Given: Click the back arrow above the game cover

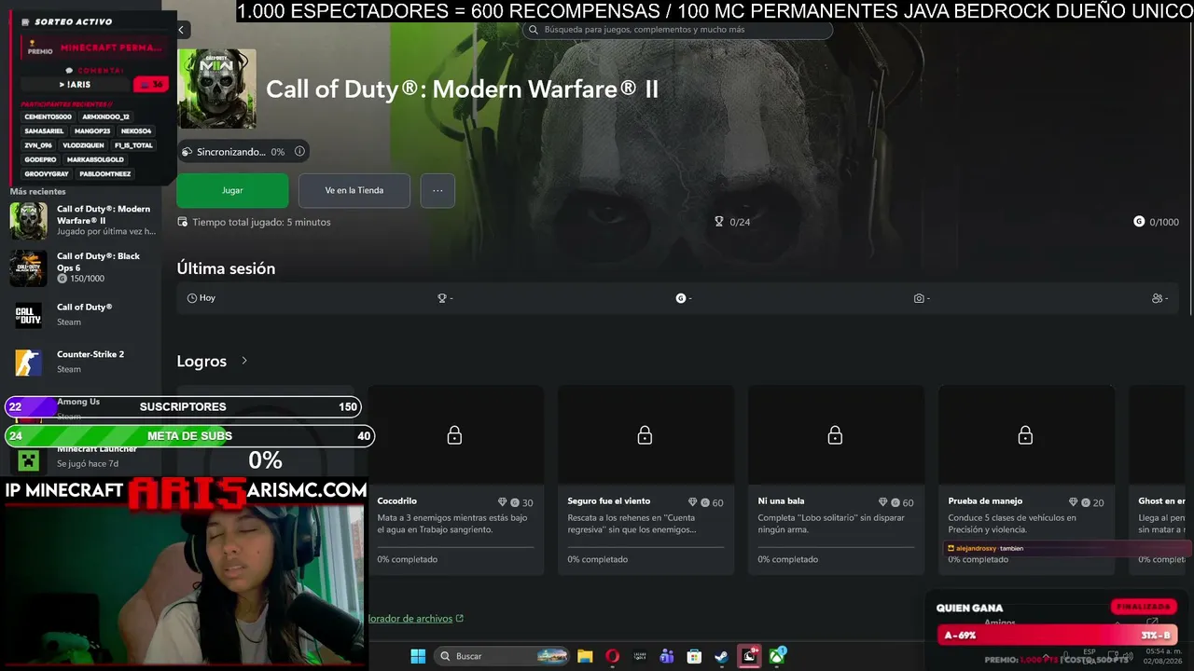Looking at the screenshot, I should coord(182,30).
